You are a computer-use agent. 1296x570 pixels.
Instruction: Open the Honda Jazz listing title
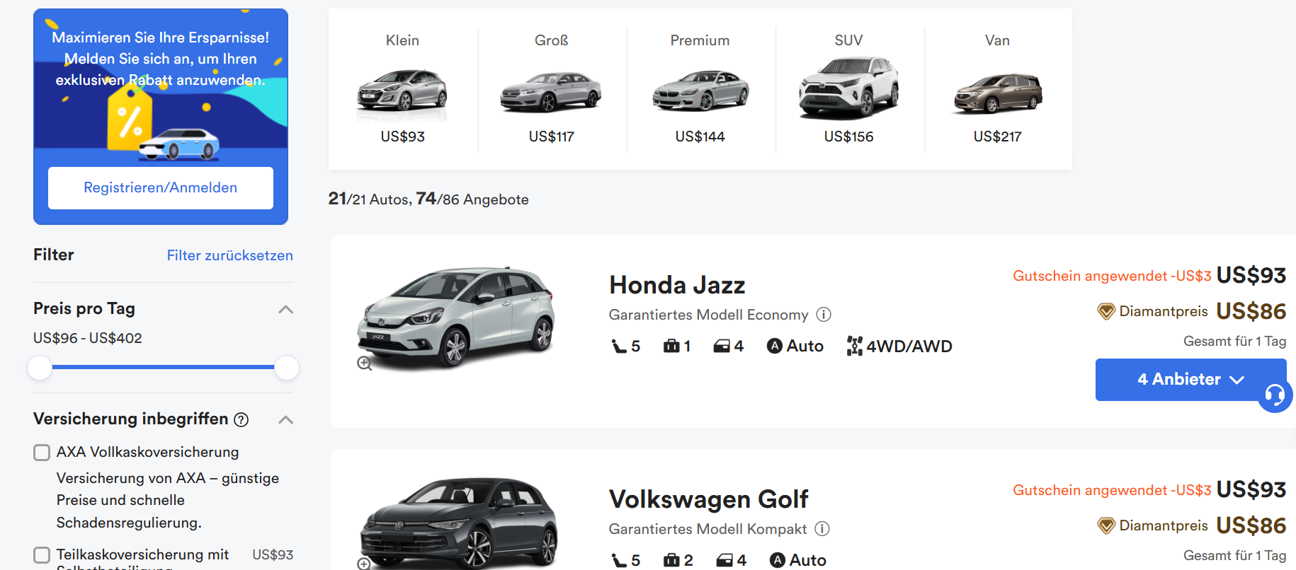[x=677, y=285]
